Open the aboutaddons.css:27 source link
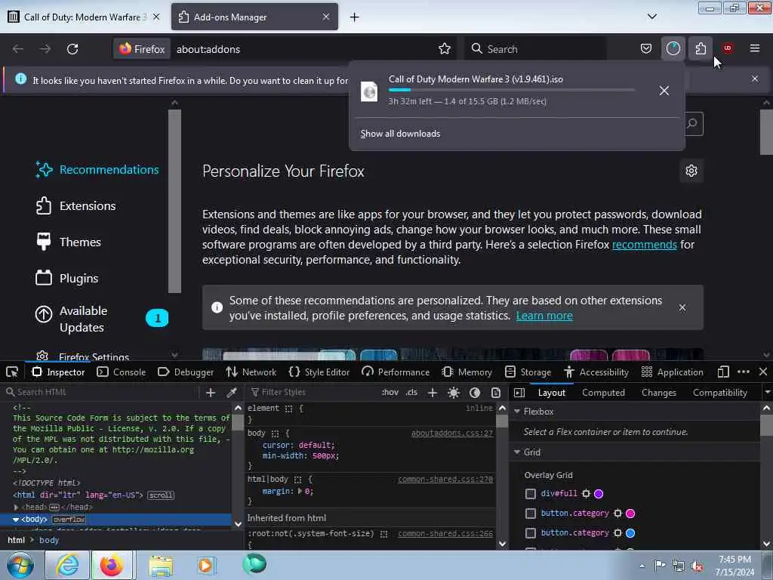773x580 pixels. [x=451, y=433]
